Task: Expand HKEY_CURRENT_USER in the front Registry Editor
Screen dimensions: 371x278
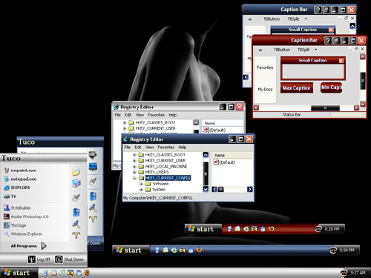Action: coord(134,160)
